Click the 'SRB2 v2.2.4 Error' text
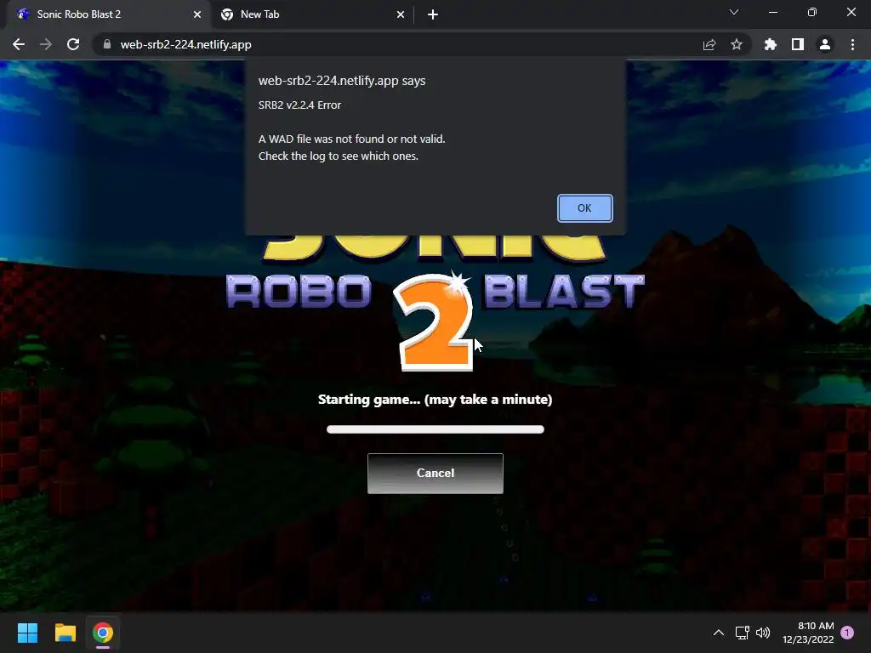The height and width of the screenshot is (653, 871). click(x=299, y=105)
